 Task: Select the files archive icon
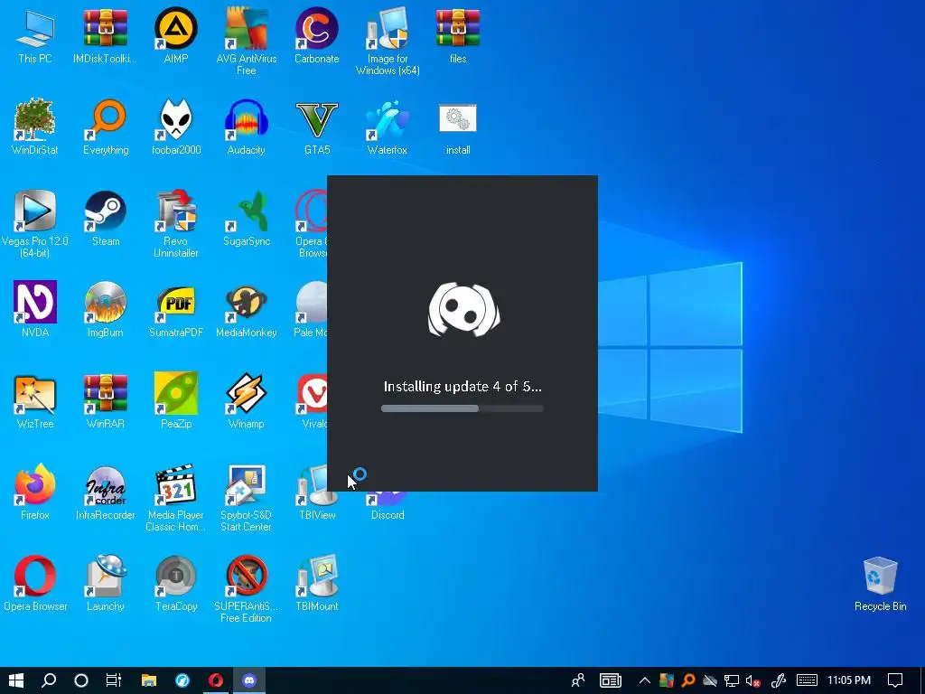pyautogui.click(x=458, y=28)
